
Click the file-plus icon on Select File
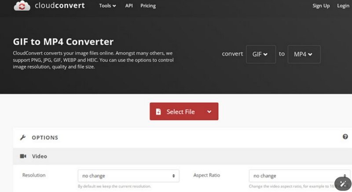click(158, 112)
